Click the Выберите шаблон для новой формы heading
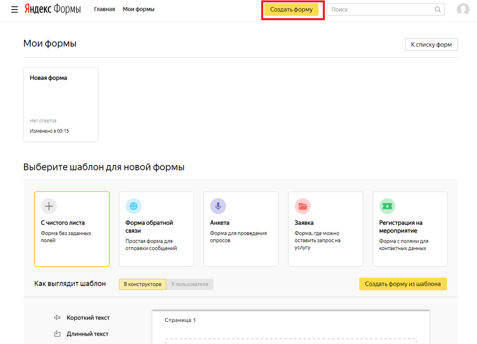Screen dimensions: 477x344 tap(104, 167)
